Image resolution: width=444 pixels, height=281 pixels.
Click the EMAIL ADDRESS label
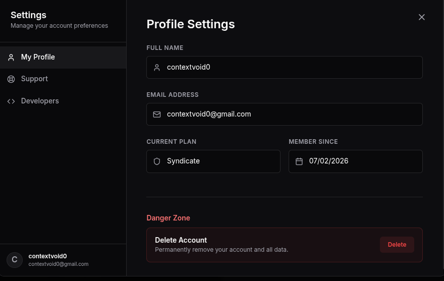[x=173, y=95]
